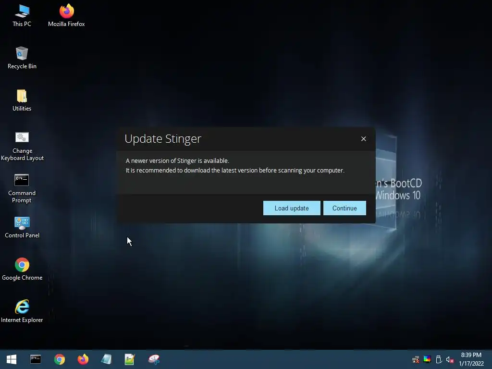The image size is (492, 369).
Task: Open the Windows Start menu
Action: tap(12, 359)
